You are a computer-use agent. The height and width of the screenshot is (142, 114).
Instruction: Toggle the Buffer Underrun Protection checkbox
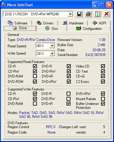[103, 104]
